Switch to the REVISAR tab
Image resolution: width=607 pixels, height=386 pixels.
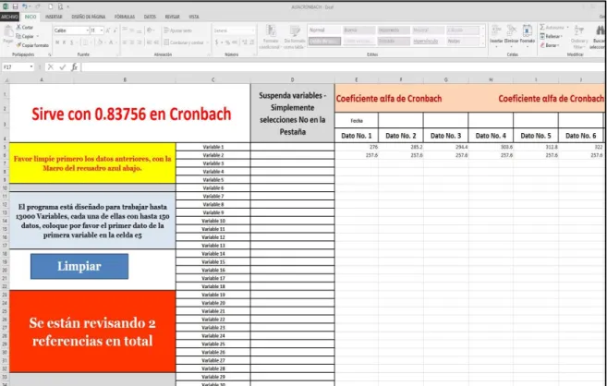pos(172,17)
